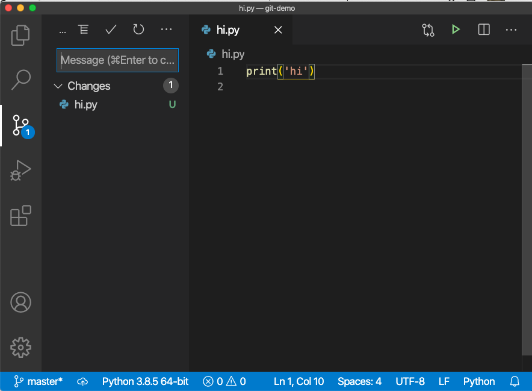Close the hi.py tab
Viewport: 532px width, 391px height.
278,30
